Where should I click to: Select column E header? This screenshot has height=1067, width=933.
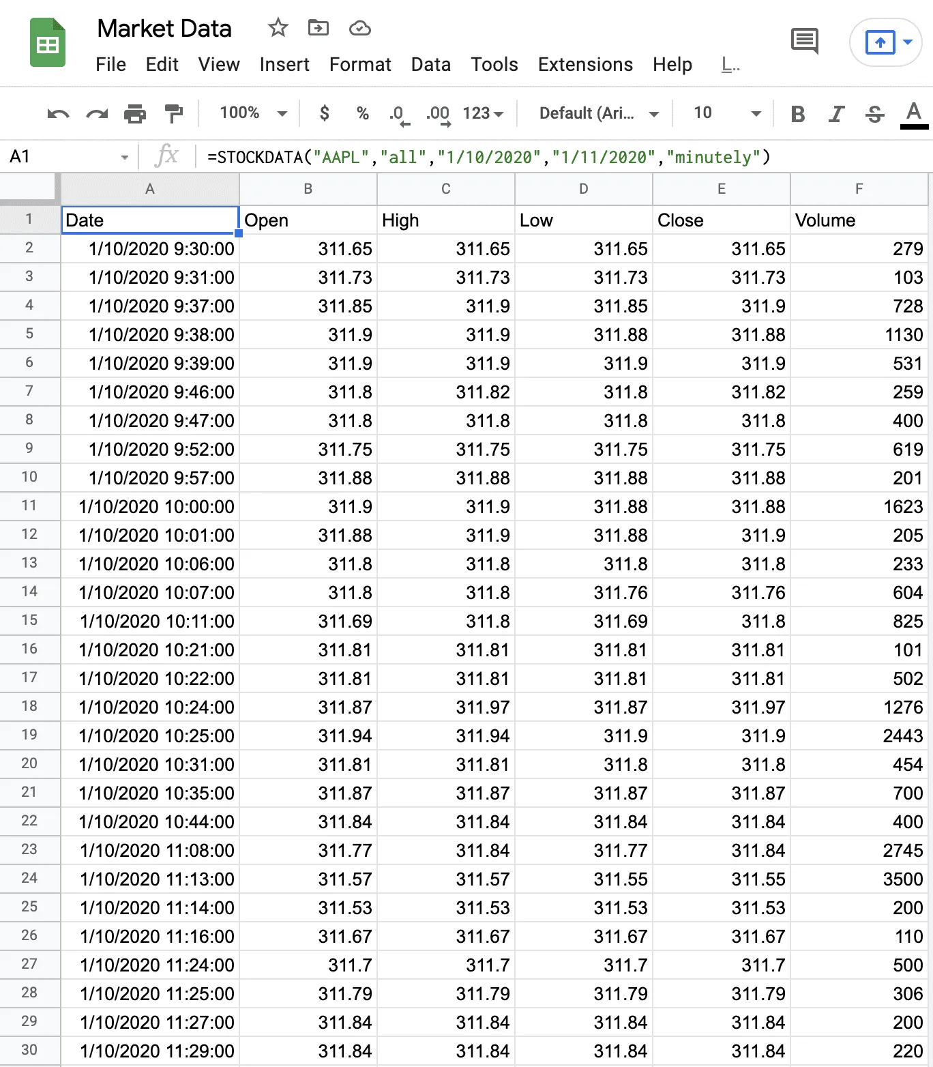click(x=722, y=189)
